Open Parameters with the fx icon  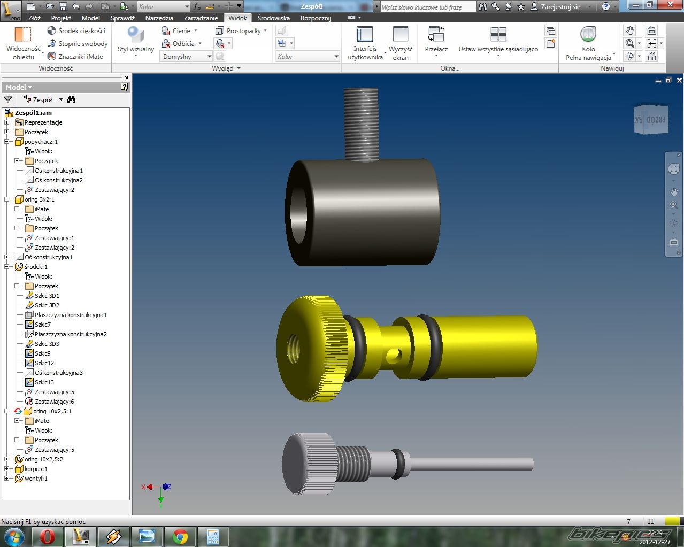click(x=197, y=6)
